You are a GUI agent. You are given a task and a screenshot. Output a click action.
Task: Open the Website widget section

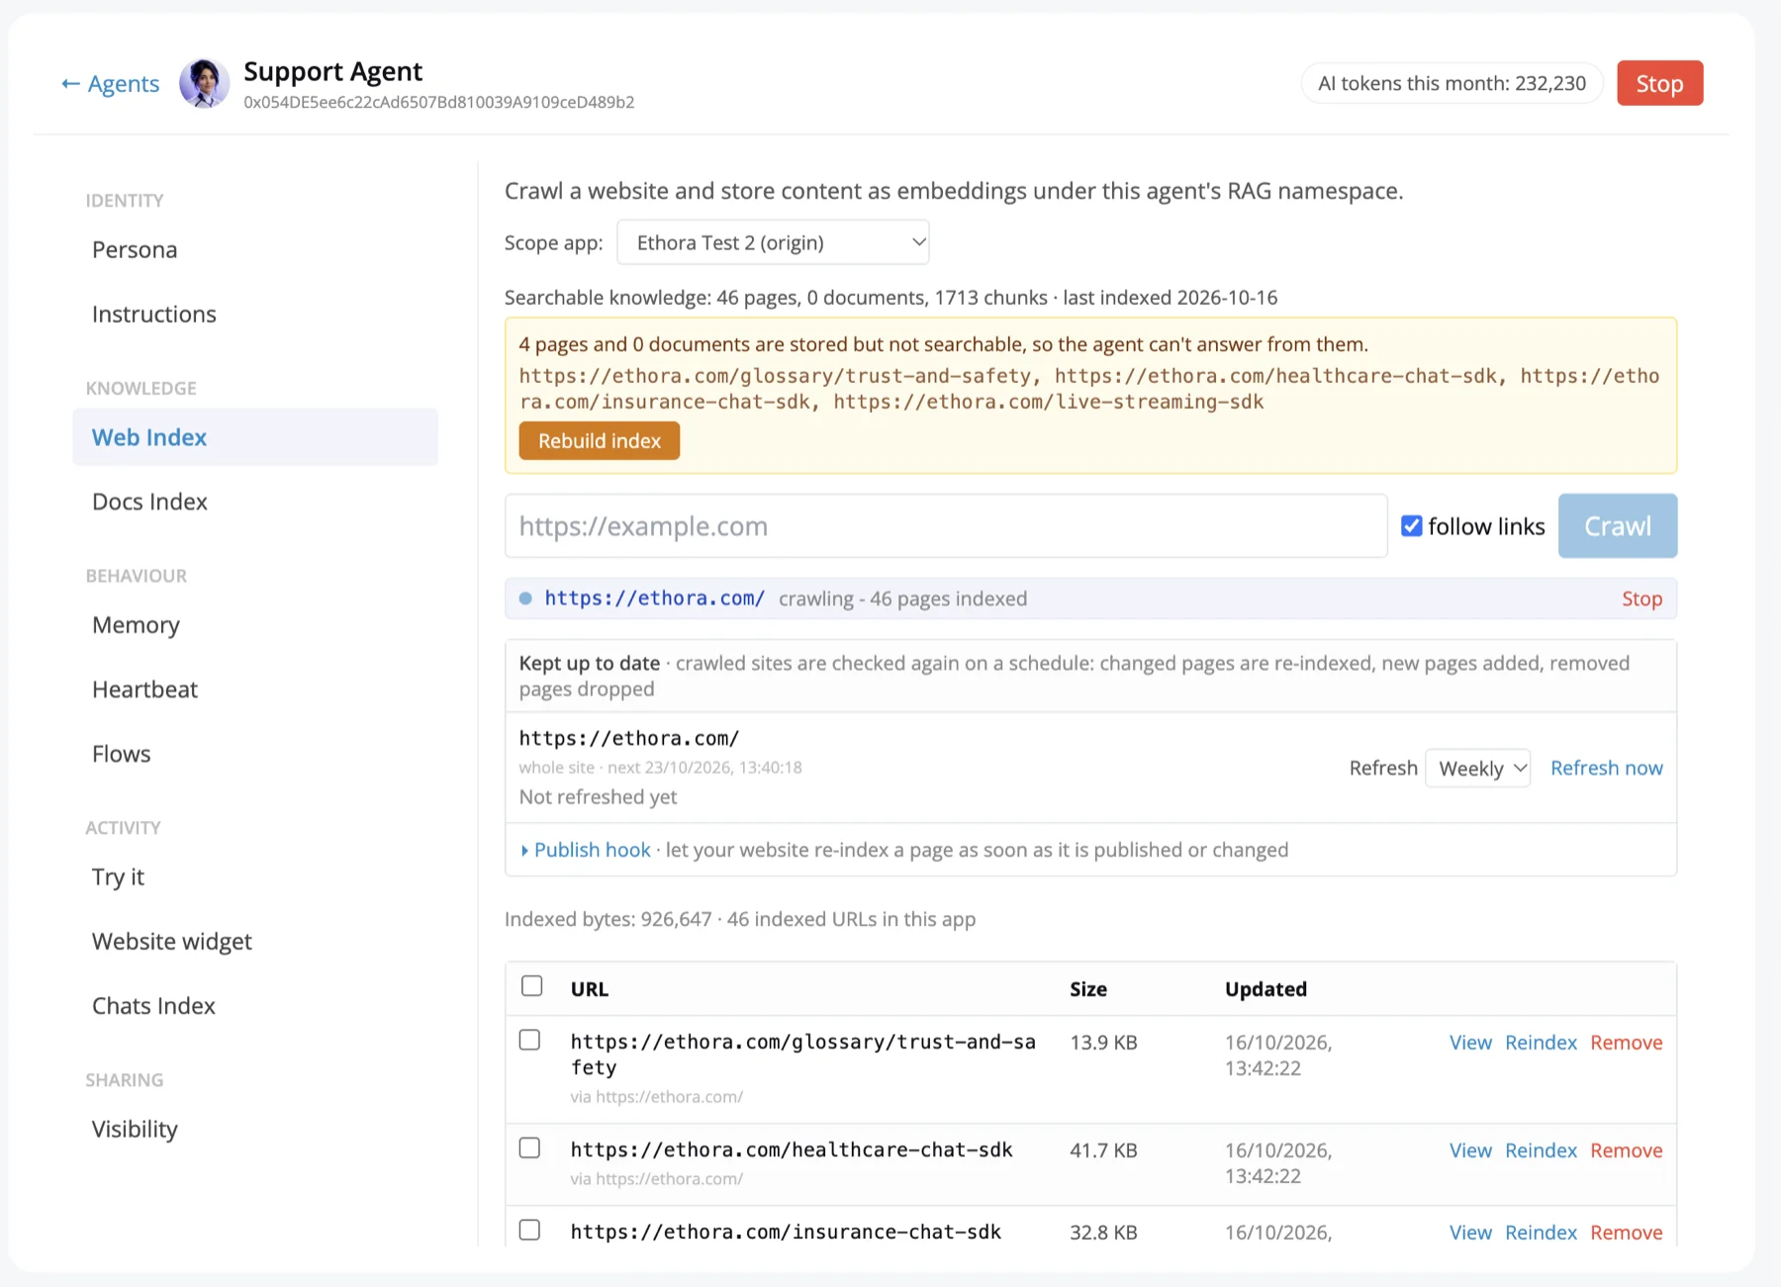(255, 942)
